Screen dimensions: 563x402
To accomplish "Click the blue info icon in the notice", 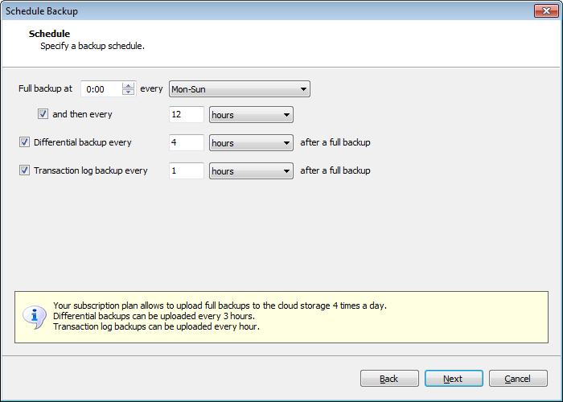I will [34, 316].
